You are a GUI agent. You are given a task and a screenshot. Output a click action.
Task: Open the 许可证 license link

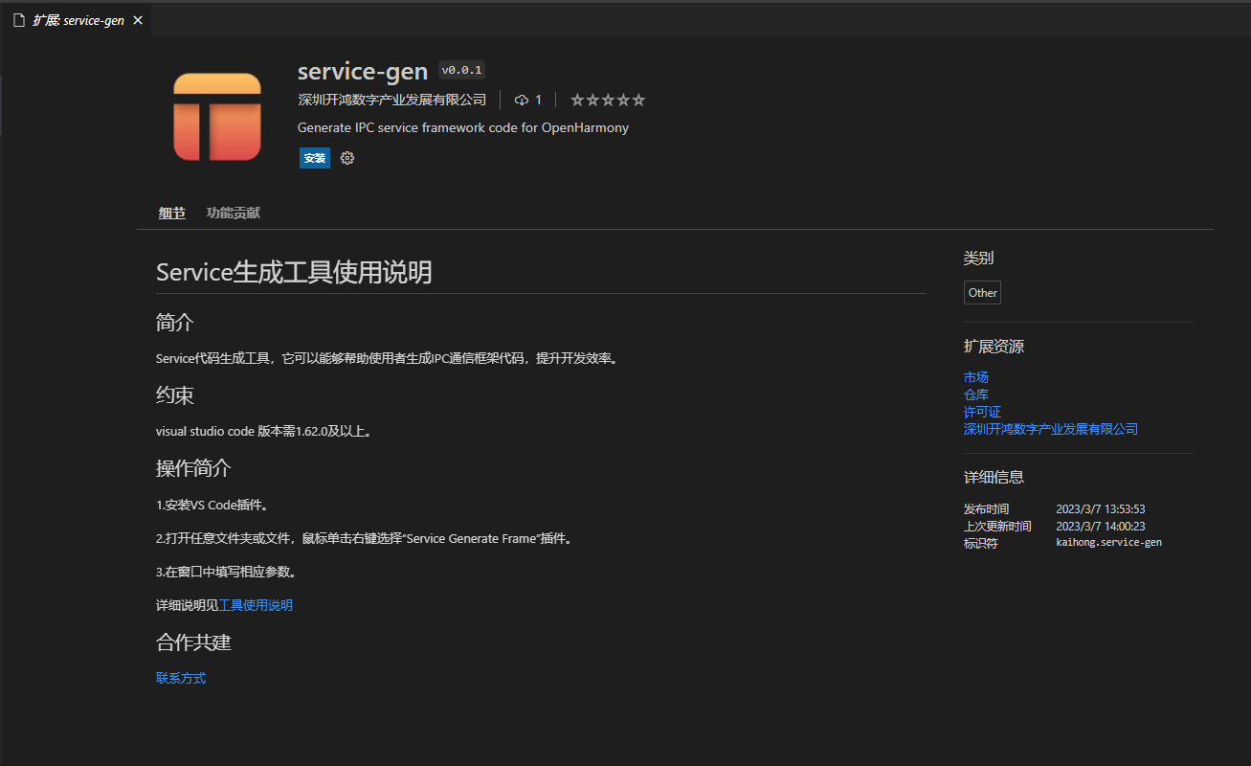coord(982,412)
